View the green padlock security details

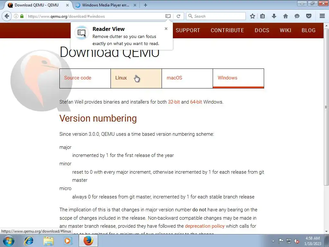[22, 16]
